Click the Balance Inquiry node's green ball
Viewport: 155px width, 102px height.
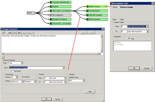click(x=88, y=6)
